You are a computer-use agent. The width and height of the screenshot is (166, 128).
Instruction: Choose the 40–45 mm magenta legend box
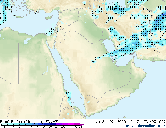point(71,125)
